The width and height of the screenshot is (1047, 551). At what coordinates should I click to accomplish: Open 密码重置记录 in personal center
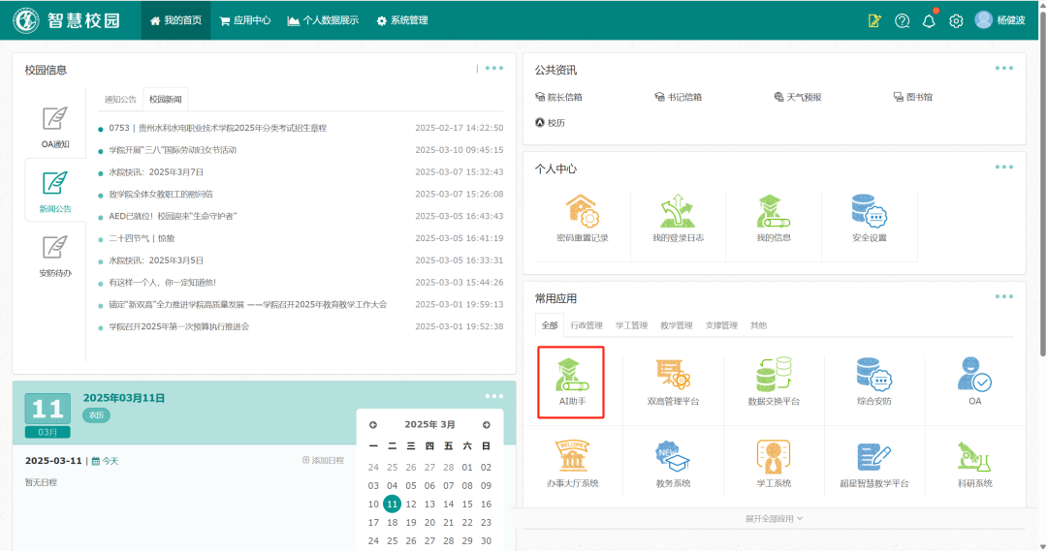click(x=583, y=218)
